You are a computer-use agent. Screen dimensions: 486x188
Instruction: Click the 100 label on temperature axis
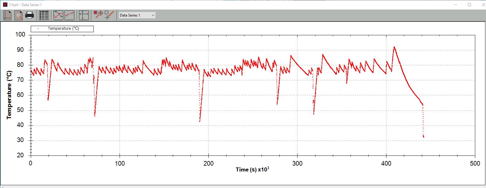20,35
